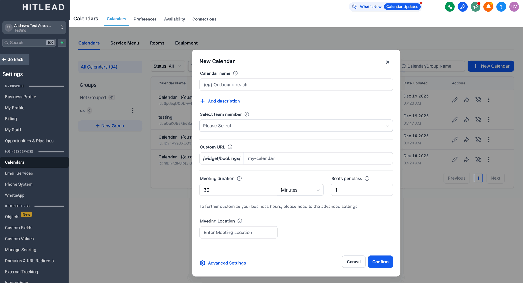Click the tools icon in the third calendar row
The height and width of the screenshot is (283, 523).
click(478, 140)
